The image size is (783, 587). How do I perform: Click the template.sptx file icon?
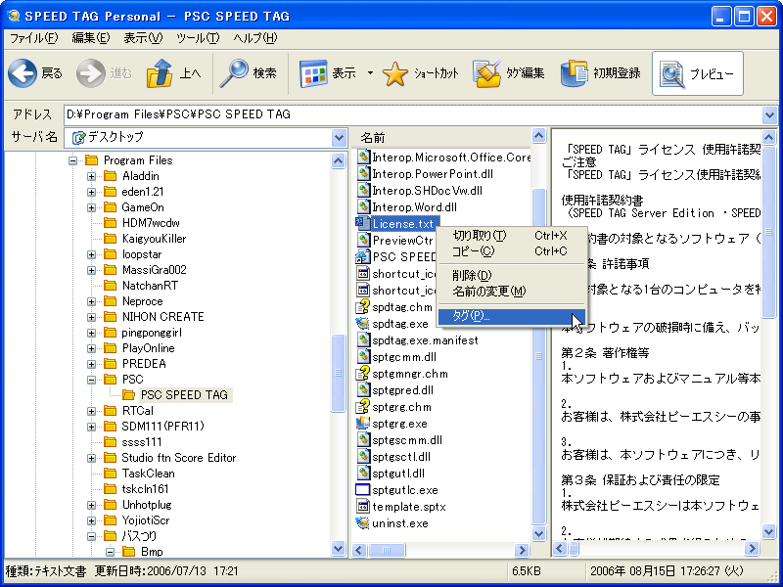tap(363, 507)
